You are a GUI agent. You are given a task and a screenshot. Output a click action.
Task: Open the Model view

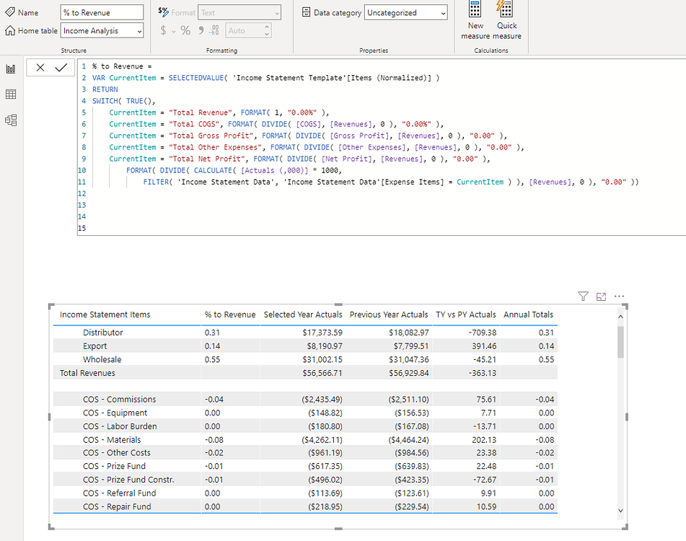click(x=10, y=120)
